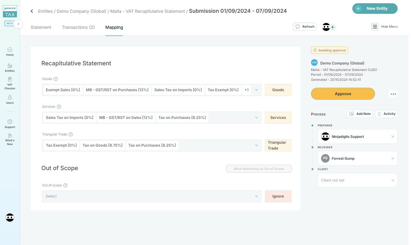Click the ninja avatar at sidebar bottom
411x245 pixels.
pyautogui.click(x=10, y=218)
